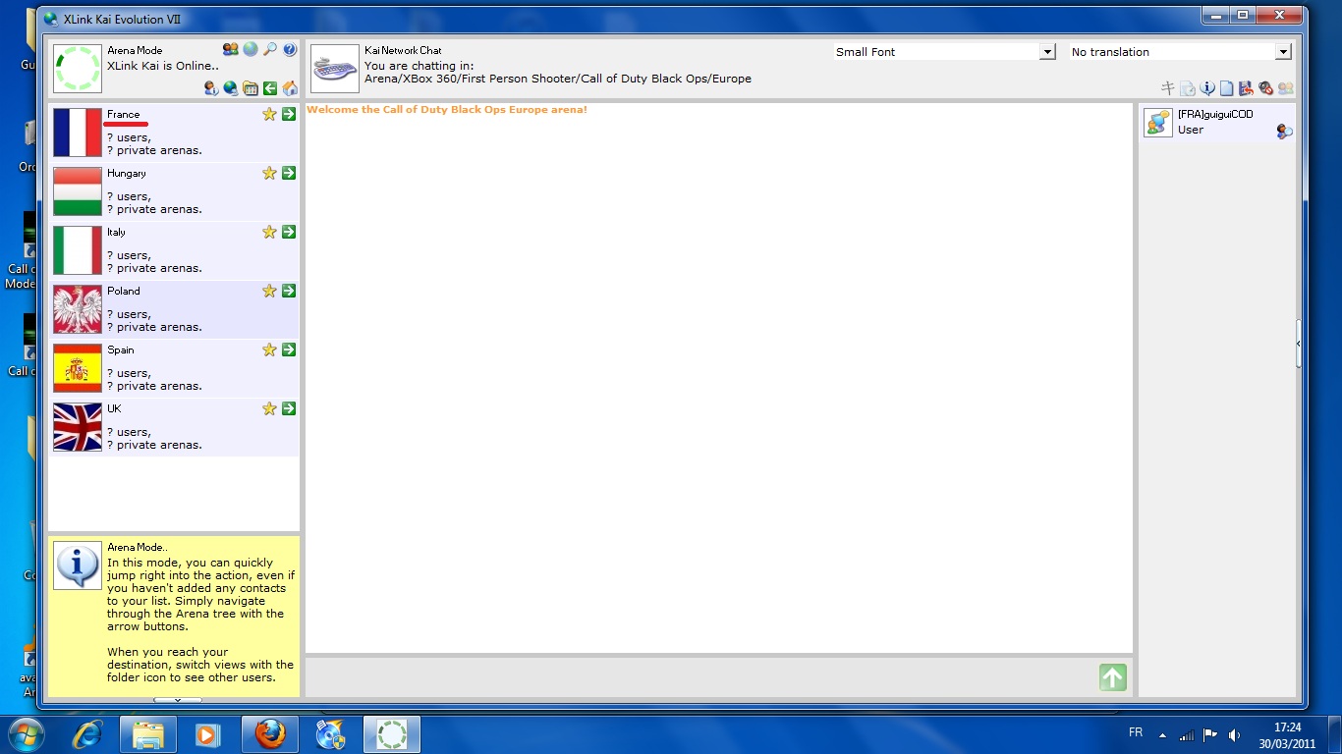
Task: Click the info bubble icon in Arena Mode tip
Action: (78, 565)
